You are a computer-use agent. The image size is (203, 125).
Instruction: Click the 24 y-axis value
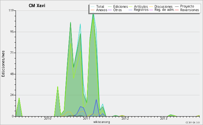coord(12,95)
